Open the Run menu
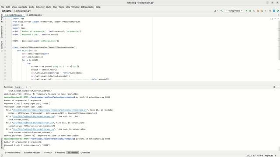Image resolution: width=280 pixels, height=157 pixels. pos(55,7)
